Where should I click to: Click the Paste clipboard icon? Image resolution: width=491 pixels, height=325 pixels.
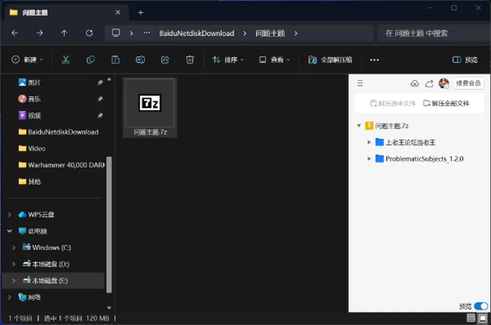[116, 60]
